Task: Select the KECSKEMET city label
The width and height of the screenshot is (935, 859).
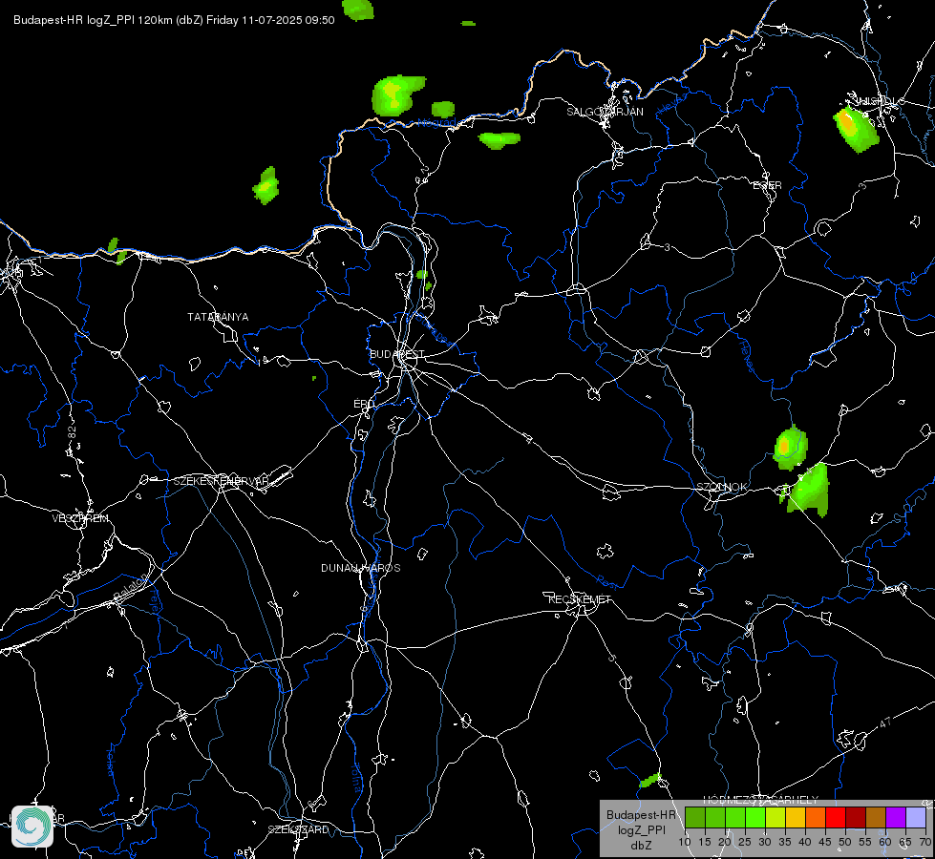Action: click(580, 599)
